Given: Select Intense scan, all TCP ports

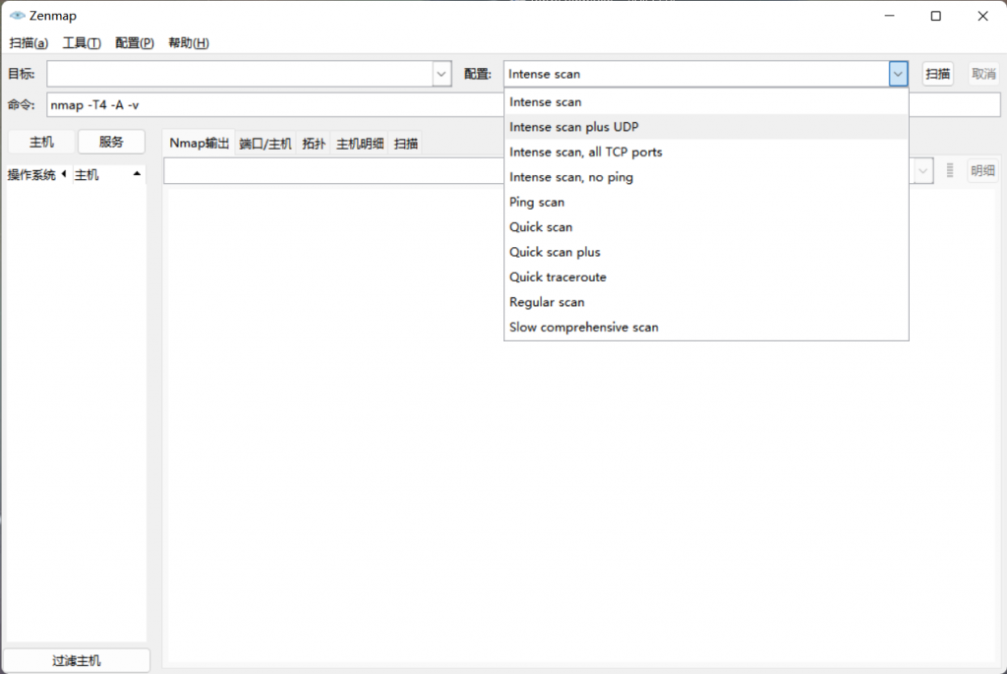Looking at the screenshot, I should (706, 153).
